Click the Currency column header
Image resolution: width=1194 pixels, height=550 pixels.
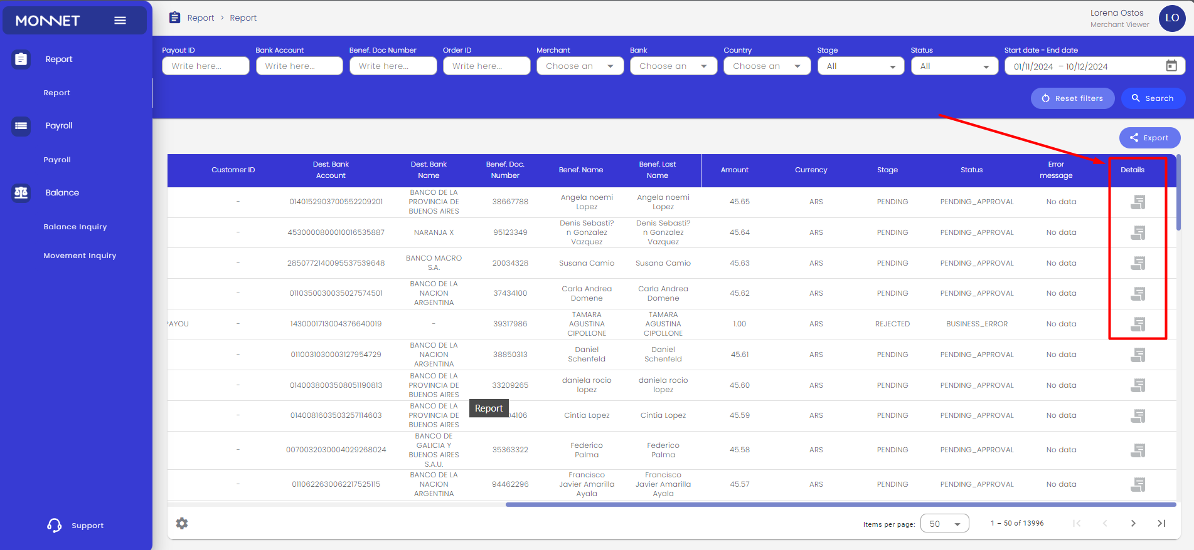(x=811, y=170)
